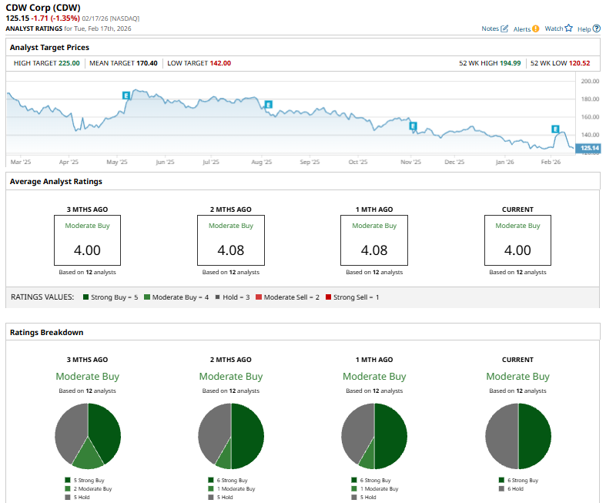Image resolution: width=606 pixels, height=503 pixels.
Task: Click the Strong Sell = 1 red swatch
Action: (x=328, y=297)
